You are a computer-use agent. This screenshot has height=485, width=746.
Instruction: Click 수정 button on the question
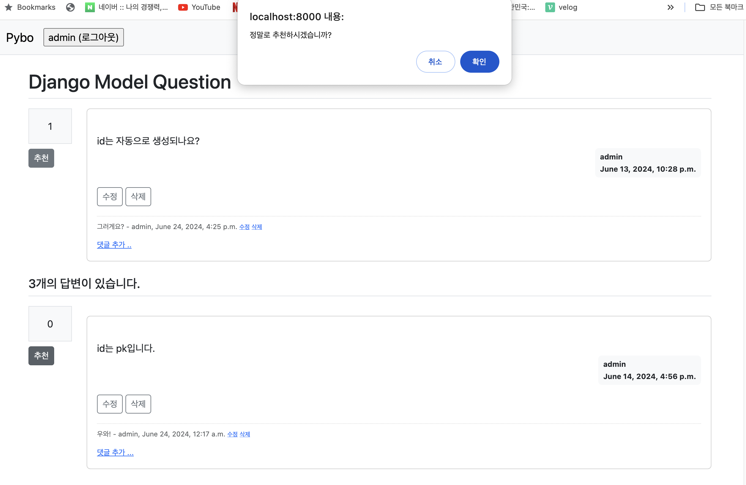point(110,196)
